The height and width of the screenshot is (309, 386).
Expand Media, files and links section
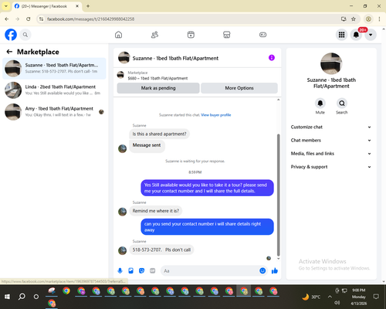coord(331,154)
